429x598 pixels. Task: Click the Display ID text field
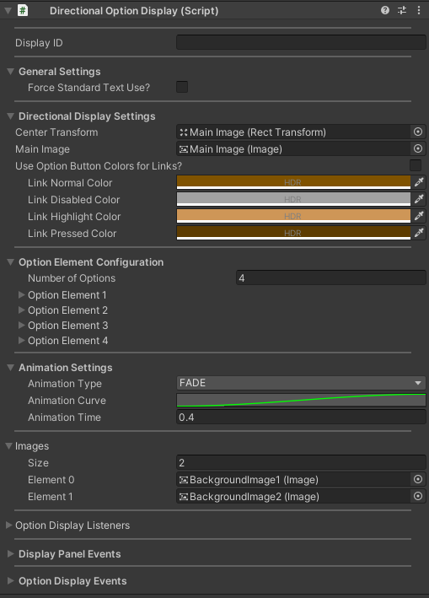(x=301, y=42)
